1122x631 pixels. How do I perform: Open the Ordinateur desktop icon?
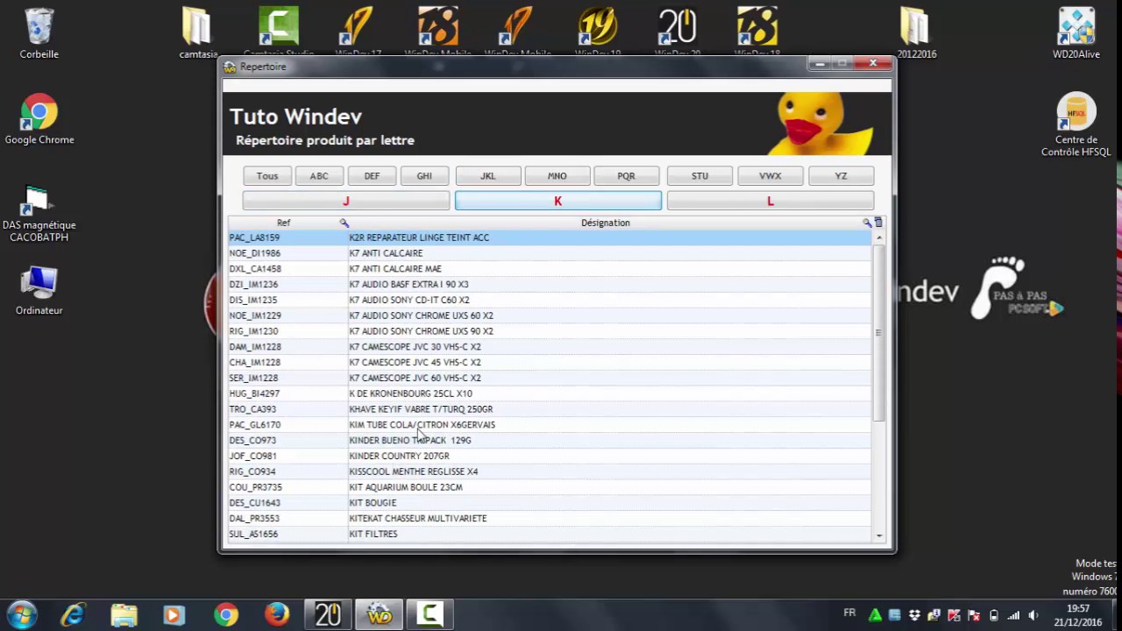tap(39, 291)
